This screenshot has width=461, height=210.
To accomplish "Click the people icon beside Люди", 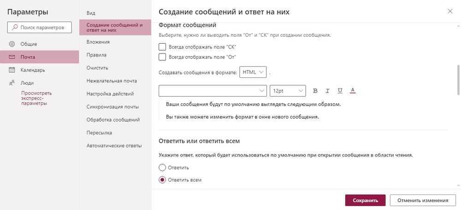I will pyautogui.click(x=12, y=83).
